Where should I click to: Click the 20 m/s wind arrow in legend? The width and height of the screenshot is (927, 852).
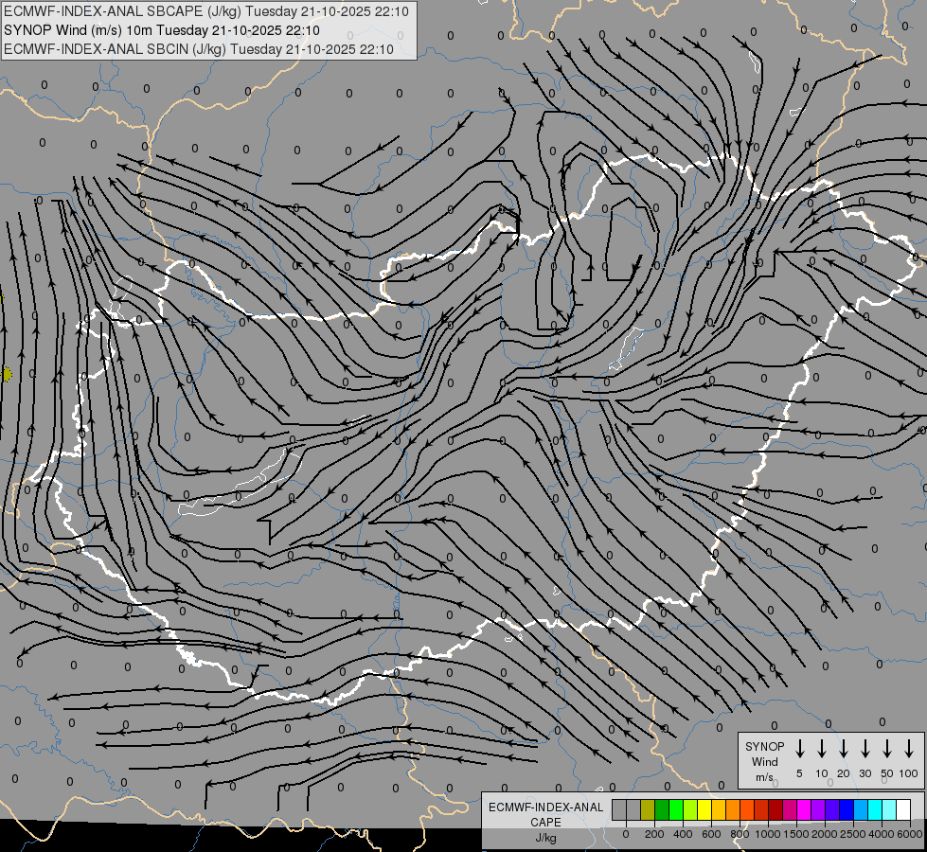[844, 749]
